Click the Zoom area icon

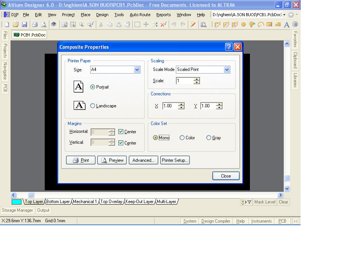[73, 24]
